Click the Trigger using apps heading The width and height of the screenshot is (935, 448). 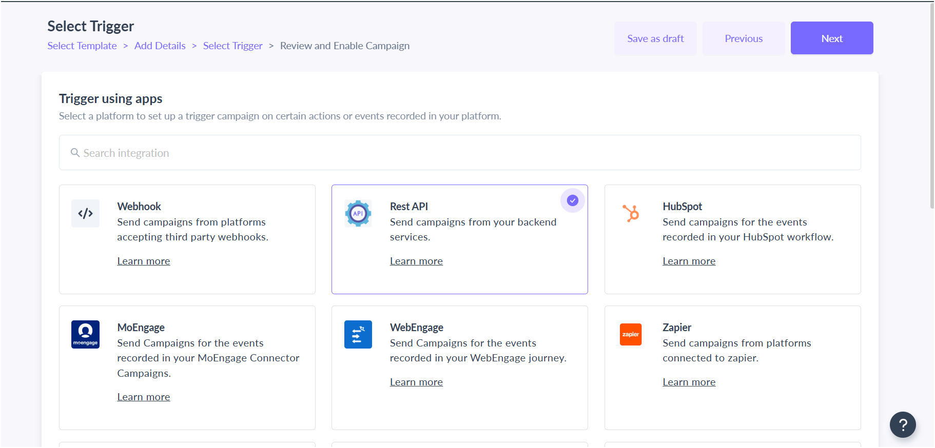[111, 98]
